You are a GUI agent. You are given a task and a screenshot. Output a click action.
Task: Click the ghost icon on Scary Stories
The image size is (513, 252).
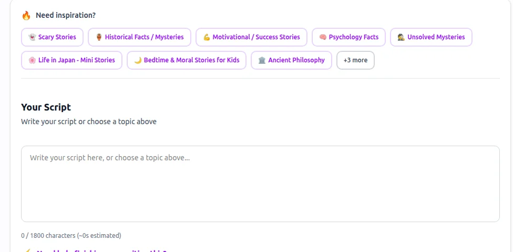[x=32, y=37]
